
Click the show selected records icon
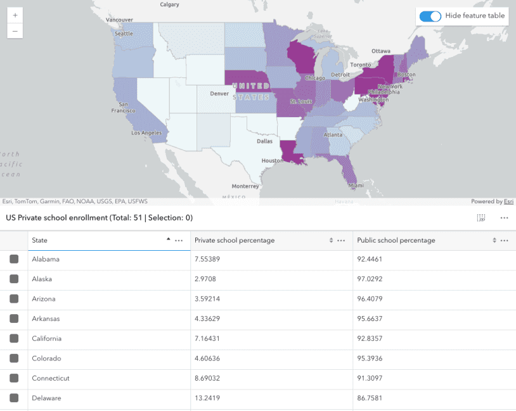[x=481, y=218]
